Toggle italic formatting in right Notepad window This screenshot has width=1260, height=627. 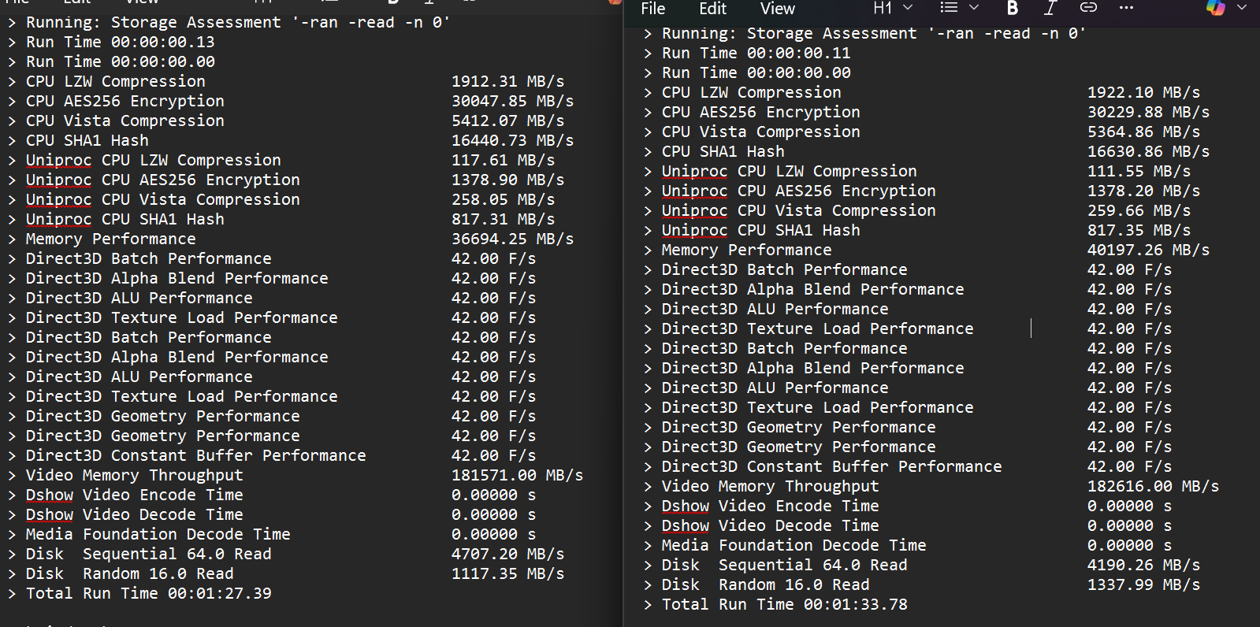[1050, 8]
